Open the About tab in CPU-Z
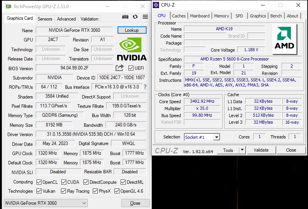308x209 pixels. click(292, 16)
